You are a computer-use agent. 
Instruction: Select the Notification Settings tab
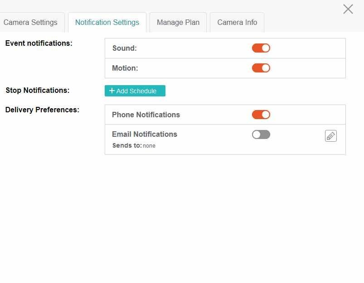click(107, 22)
